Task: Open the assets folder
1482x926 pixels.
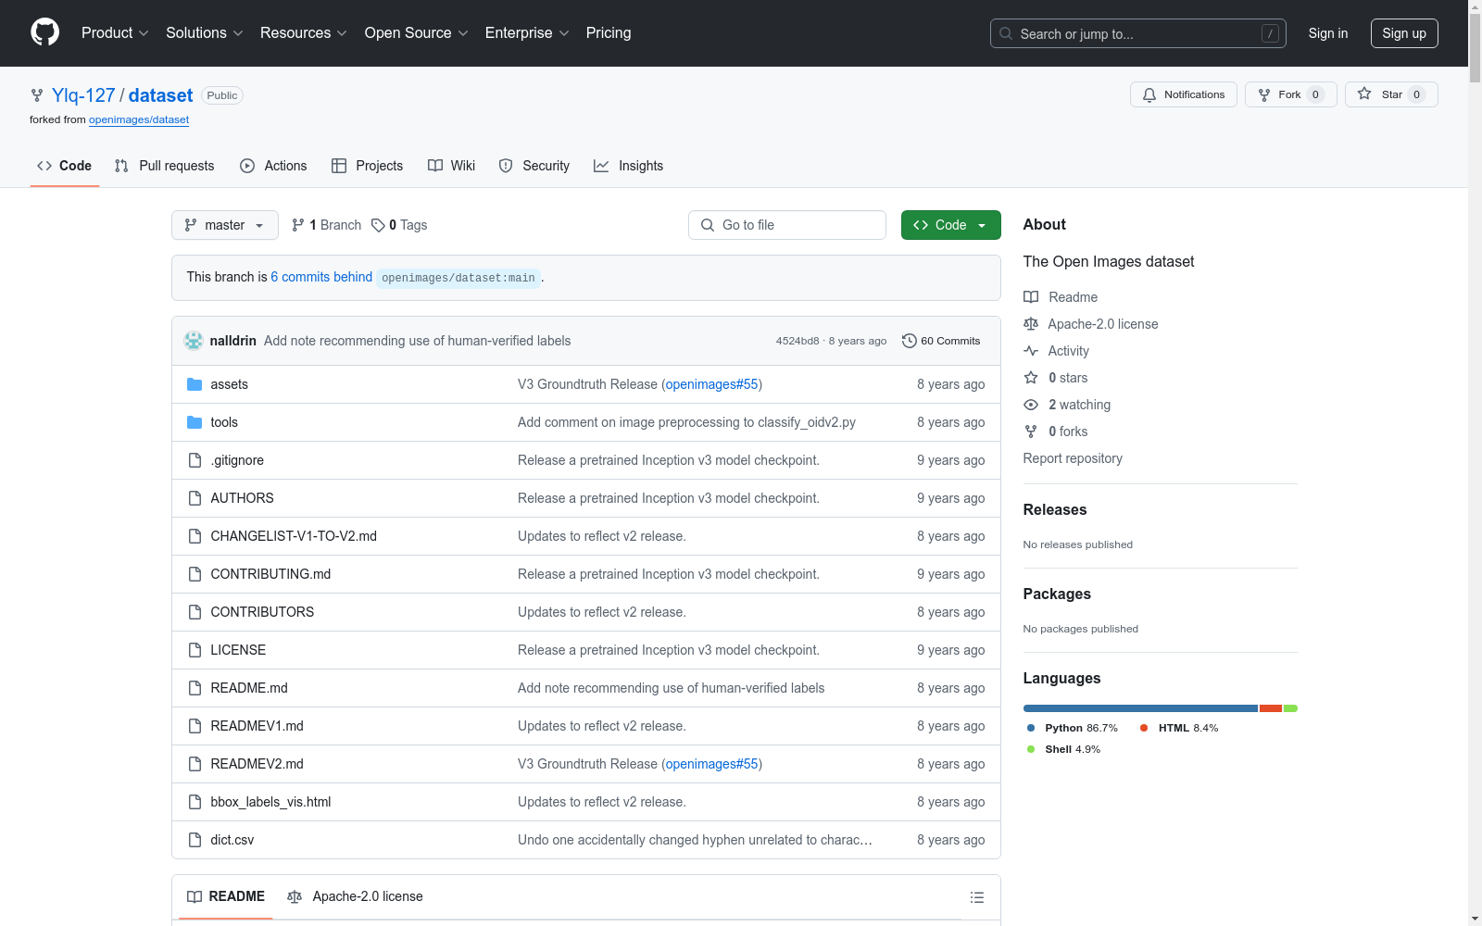Action: [229, 384]
